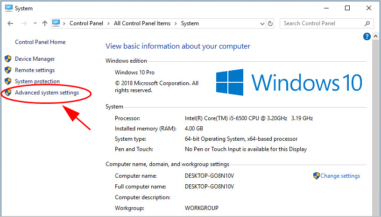This screenshot has height=217, width=381.
Task: Click the Search Control Panel field
Action: pyautogui.click(x=326, y=23)
